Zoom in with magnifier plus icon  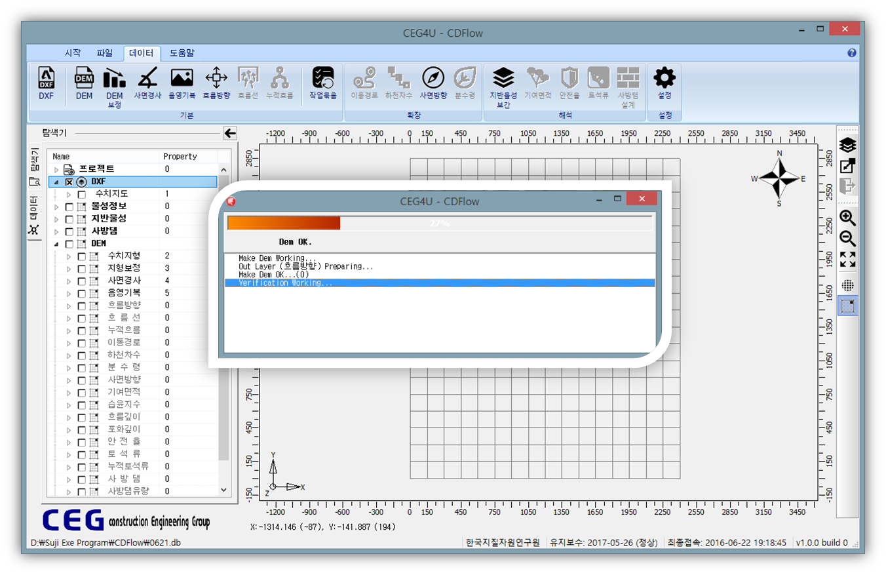tap(847, 218)
